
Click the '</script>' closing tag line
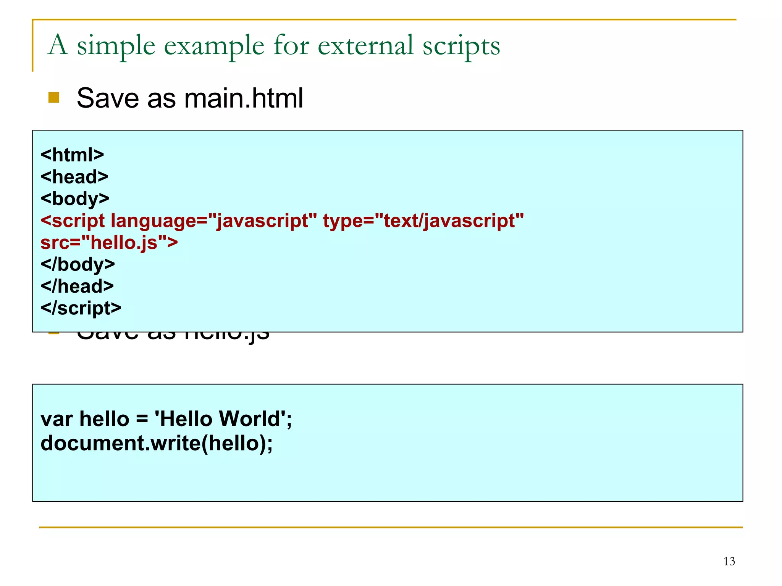pyautogui.click(x=81, y=308)
